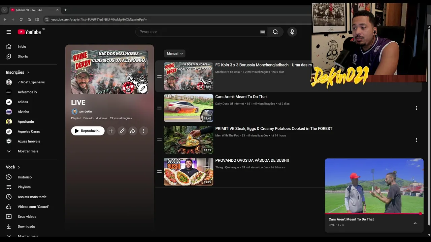
Task: Click the search magnifier button
Action: pos(275,32)
